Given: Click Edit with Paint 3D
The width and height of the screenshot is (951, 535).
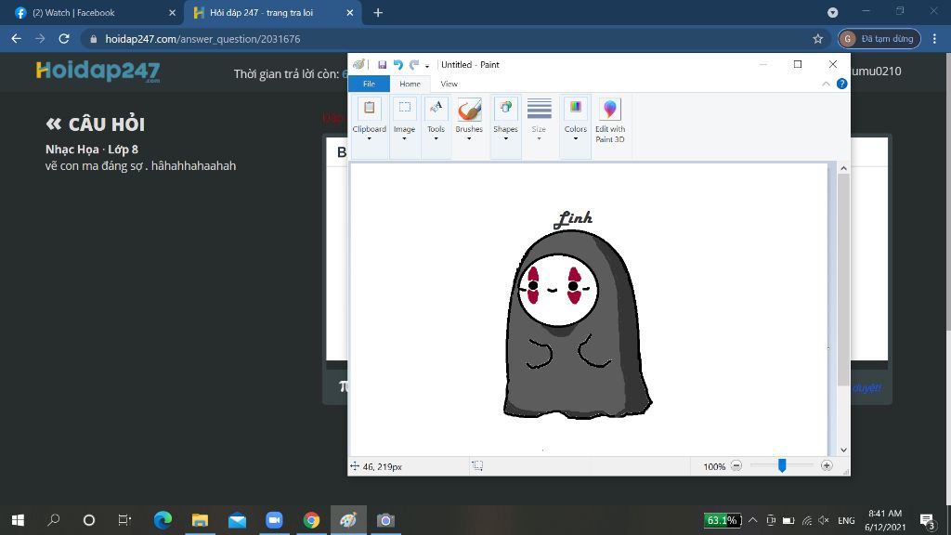Looking at the screenshot, I should tap(610, 120).
